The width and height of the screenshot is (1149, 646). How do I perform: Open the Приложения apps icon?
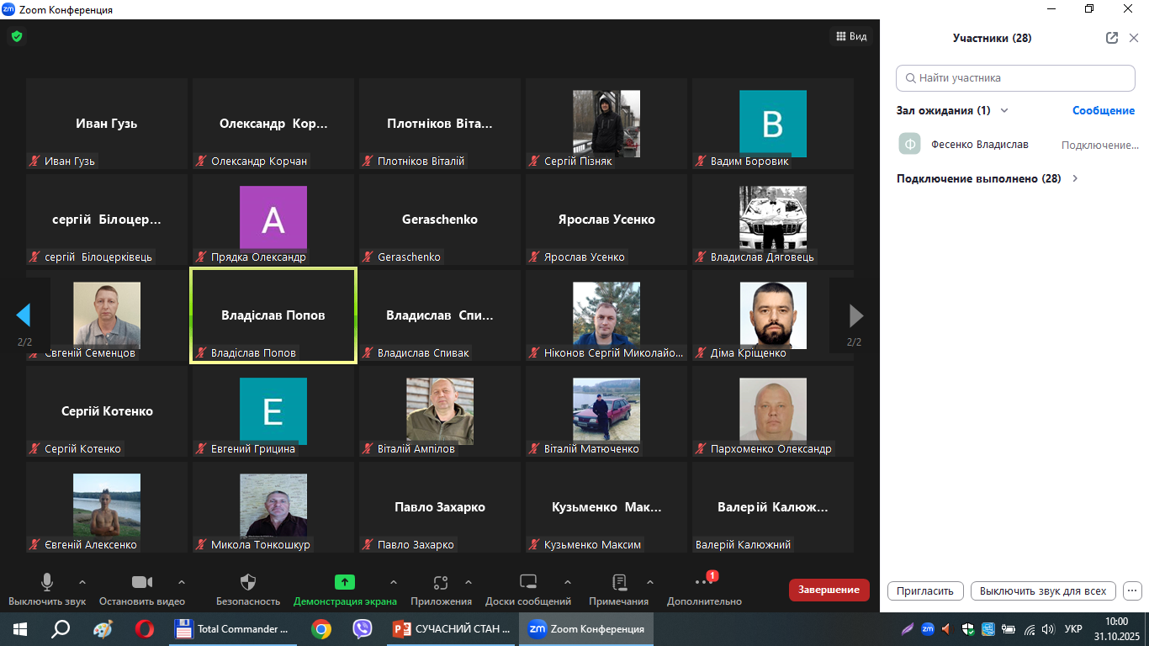pos(441,582)
